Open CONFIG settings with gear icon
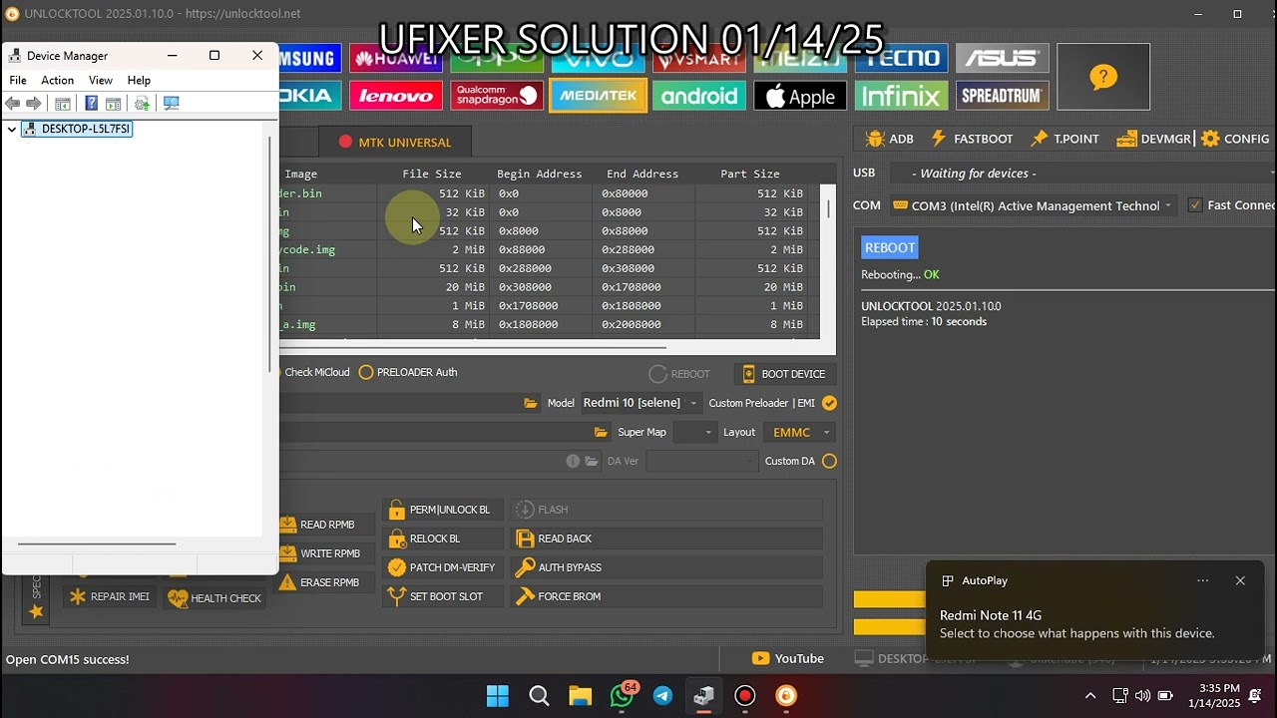This screenshot has height=718, width=1277. (1236, 139)
